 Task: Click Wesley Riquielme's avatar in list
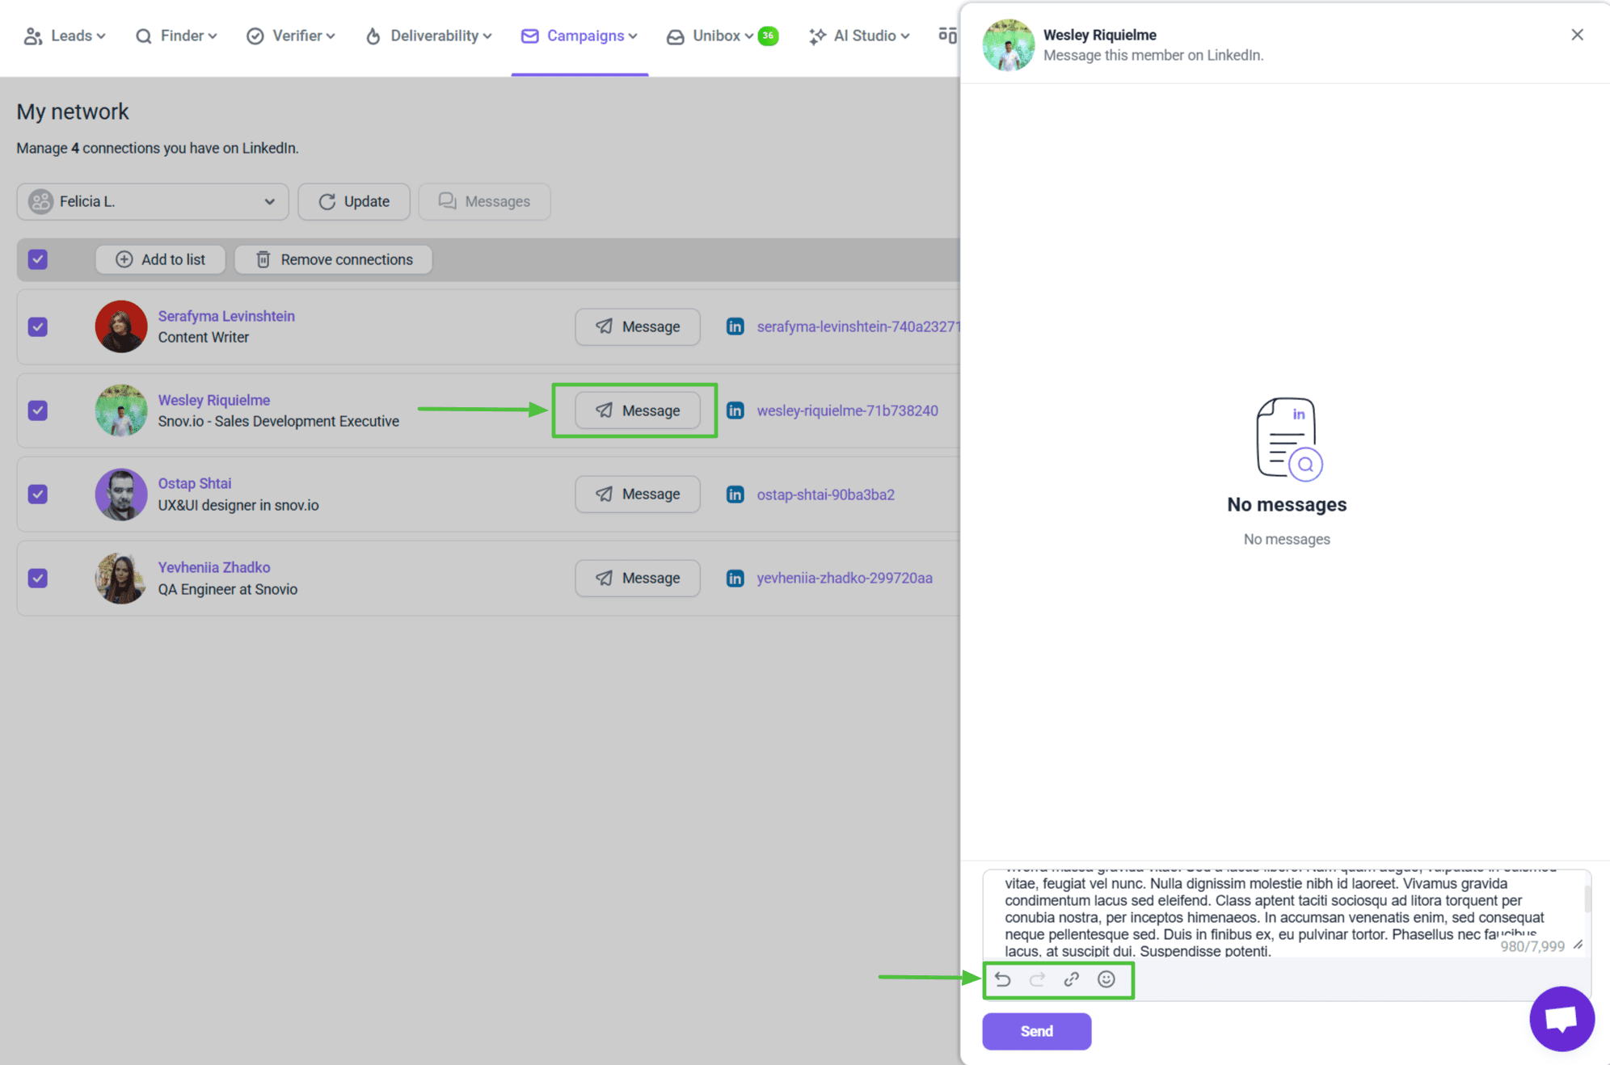pyautogui.click(x=121, y=410)
